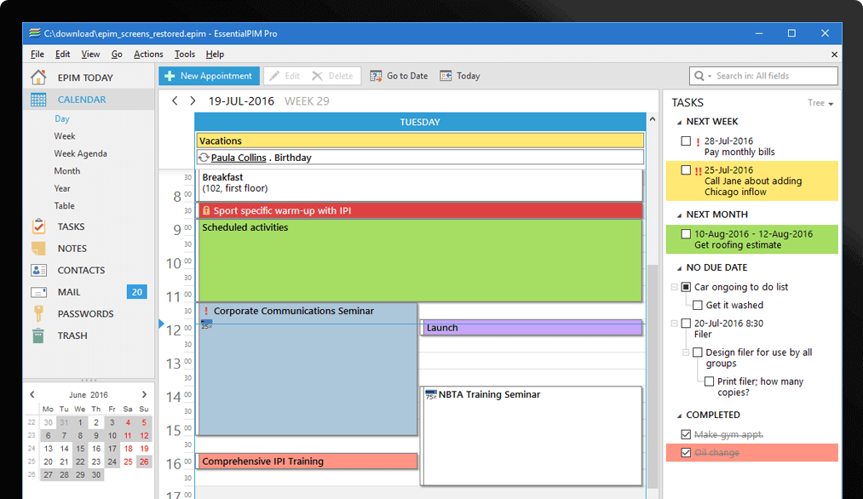The width and height of the screenshot is (863, 499).
Task: Check the Get it washed subtask
Action: click(x=698, y=305)
